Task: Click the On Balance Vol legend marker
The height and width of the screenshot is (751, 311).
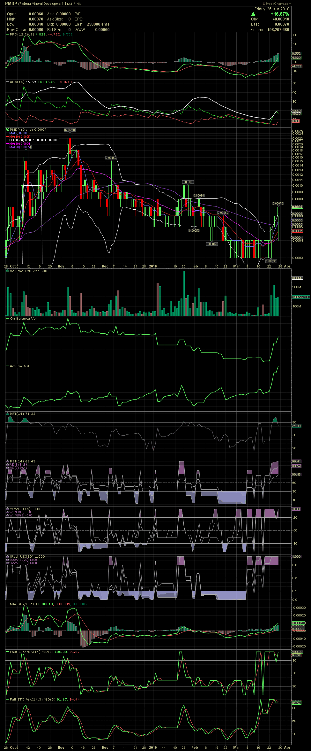Action: click(8, 318)
